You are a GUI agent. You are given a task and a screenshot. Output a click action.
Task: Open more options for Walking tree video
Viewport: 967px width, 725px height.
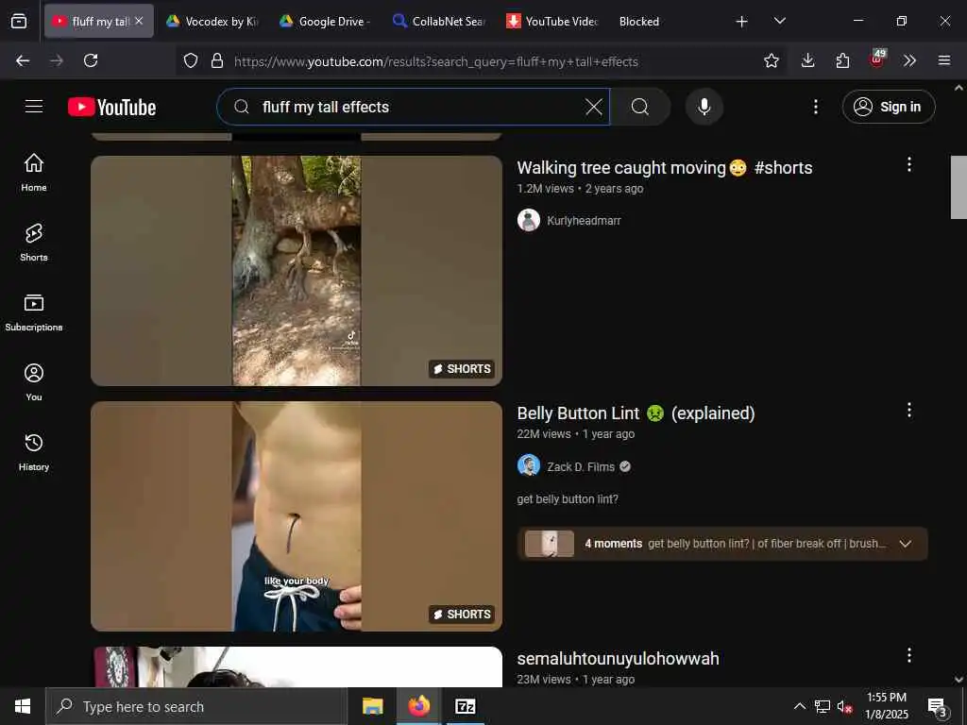[909, 164]
